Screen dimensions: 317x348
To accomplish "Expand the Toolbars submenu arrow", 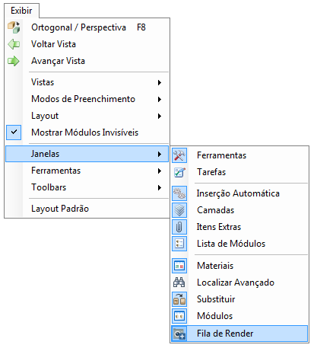I will pyautogui.click(x=160, y=187).
